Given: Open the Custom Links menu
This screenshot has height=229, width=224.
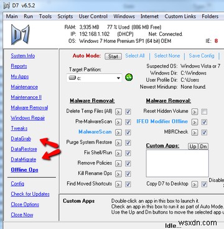Looking at the screenshot, I should [x=180, y=16].
